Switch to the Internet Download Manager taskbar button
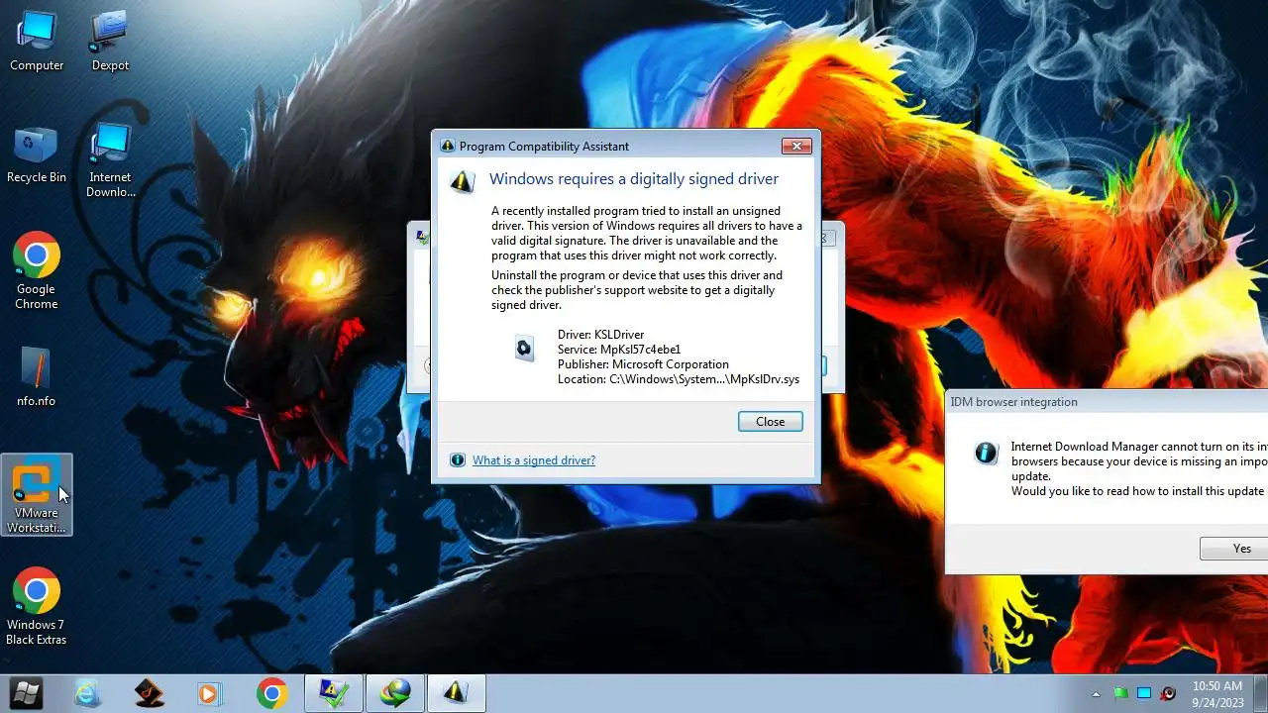The image size is (1268, 713). [395, 693]
